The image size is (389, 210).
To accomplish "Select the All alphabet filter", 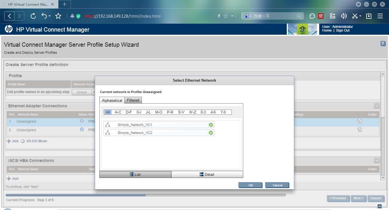I will pos(108,112).
